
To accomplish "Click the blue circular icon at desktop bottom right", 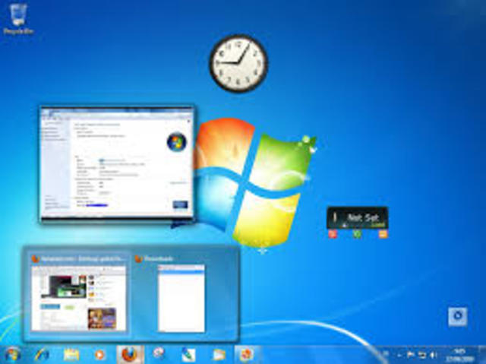I will 457,317.
